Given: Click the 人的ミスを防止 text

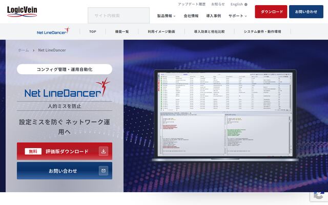Looking at the screenshot, I should pos(65,106).
